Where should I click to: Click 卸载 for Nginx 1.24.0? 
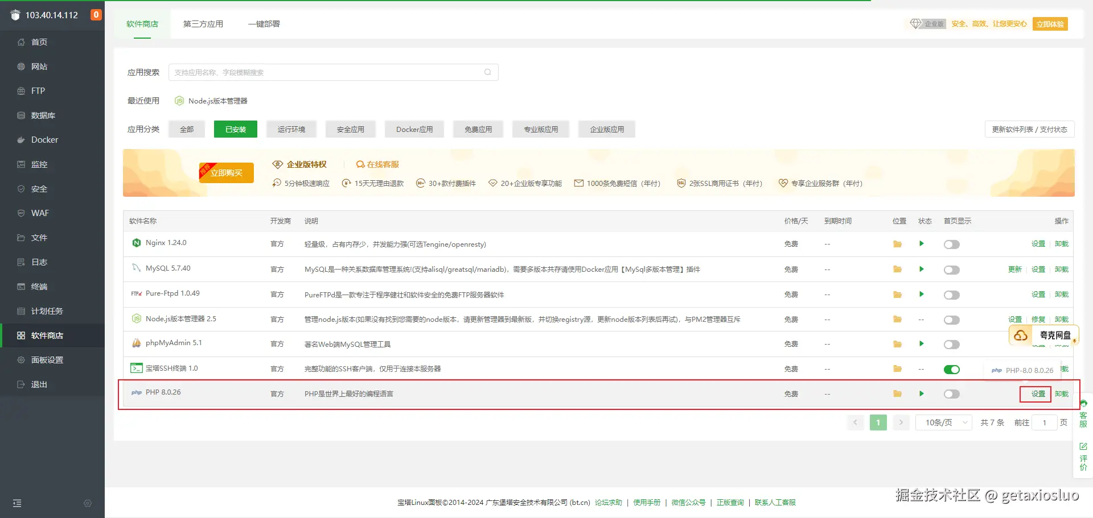[1062, 244]
